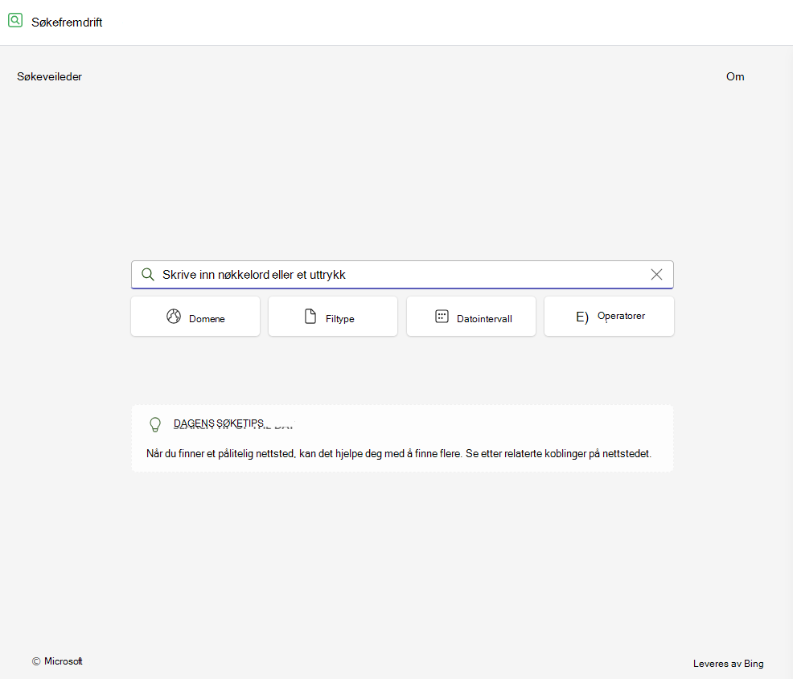
Task: Focus the keyword search input field
Action: (x=402, y=274)
